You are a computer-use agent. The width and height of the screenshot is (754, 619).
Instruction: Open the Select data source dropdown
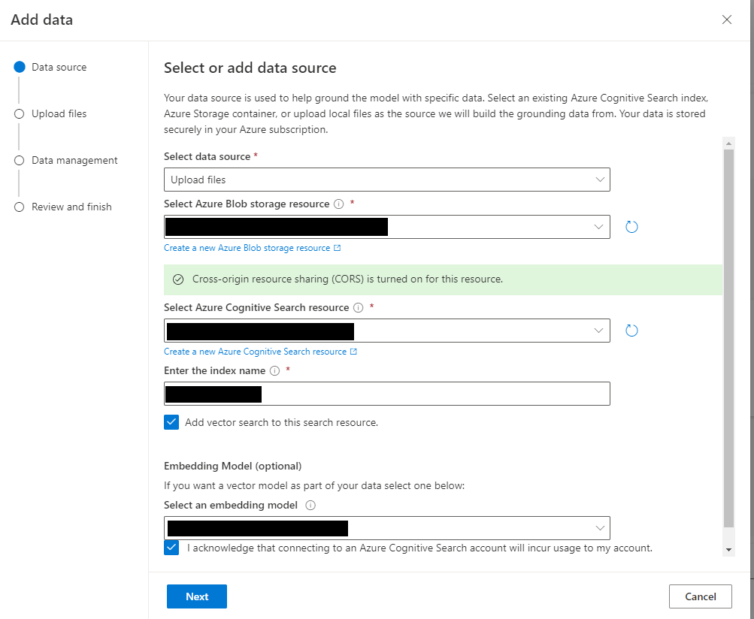(x=386, y=180)
